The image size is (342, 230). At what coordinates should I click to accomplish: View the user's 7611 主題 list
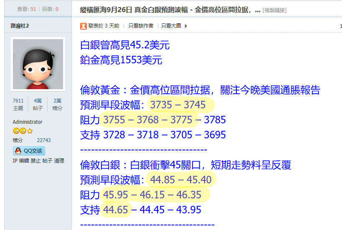[18, 104]
